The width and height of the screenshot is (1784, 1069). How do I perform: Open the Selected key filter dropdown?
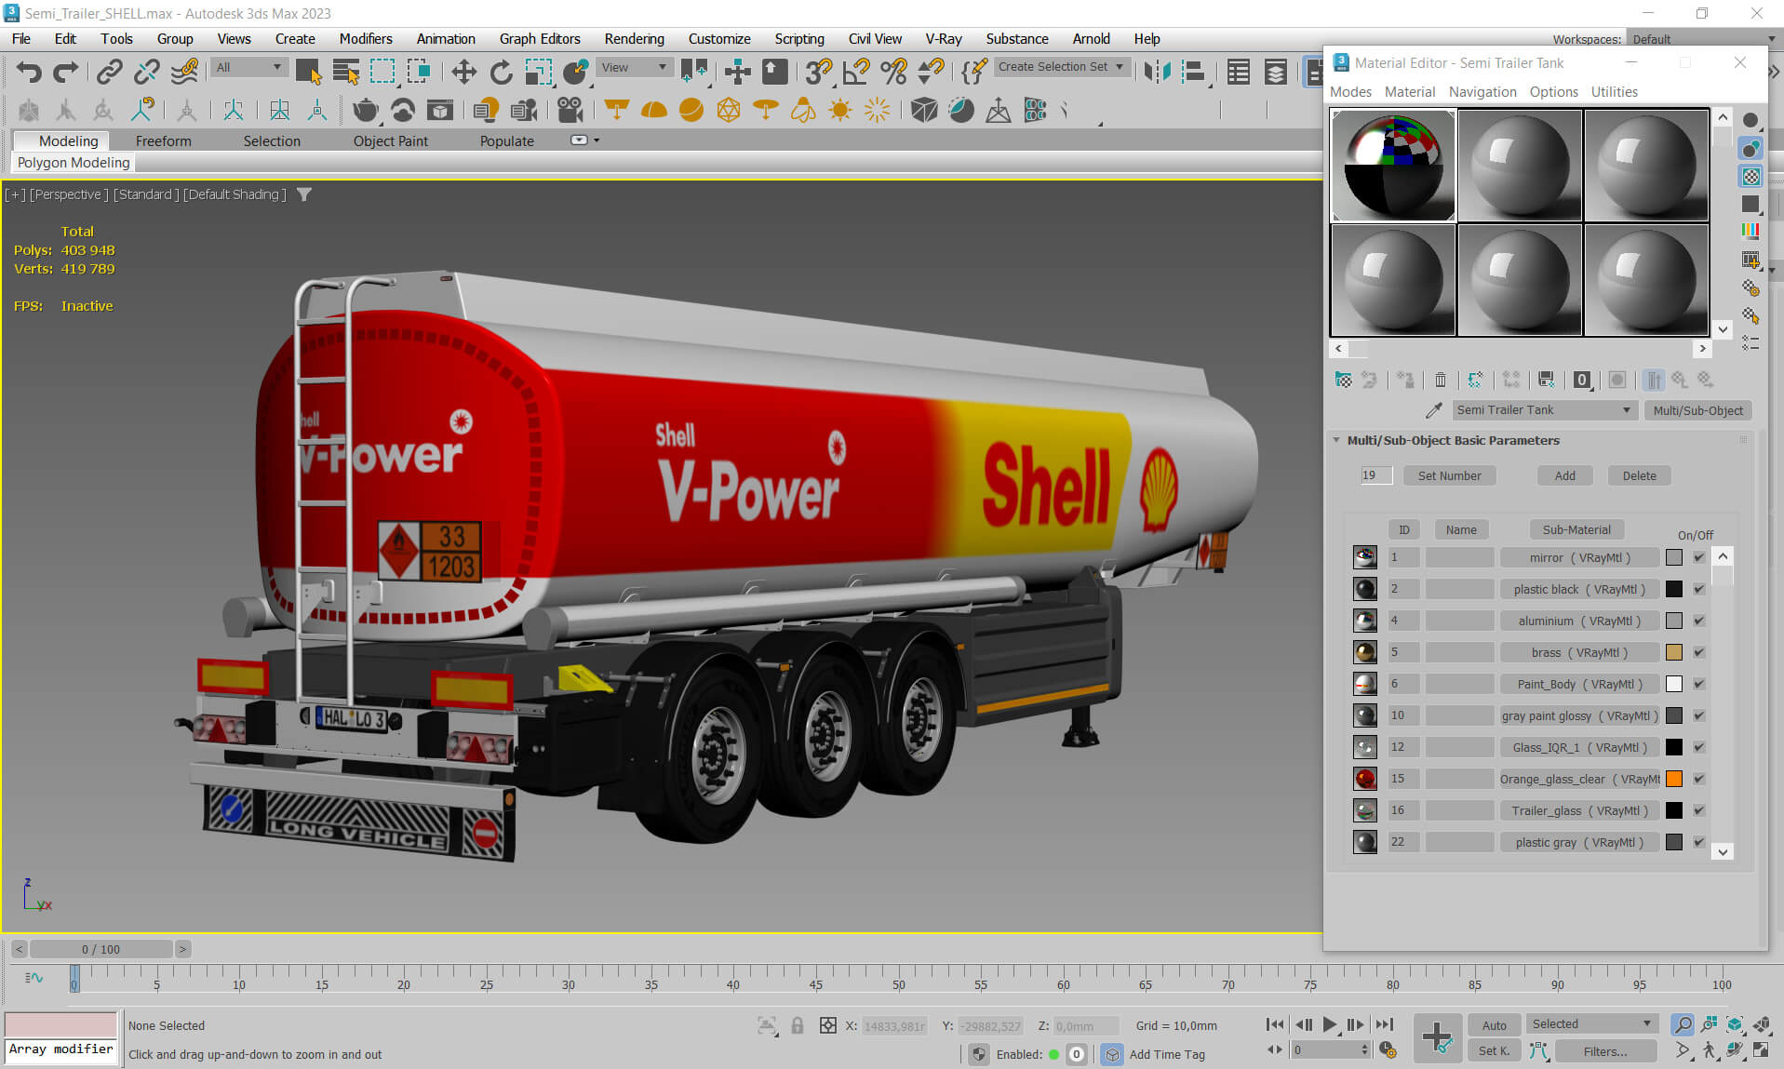point(1592,1023)
